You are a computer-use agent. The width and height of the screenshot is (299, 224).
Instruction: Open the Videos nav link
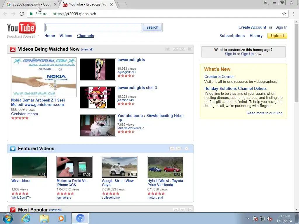(x=66, y=36)
